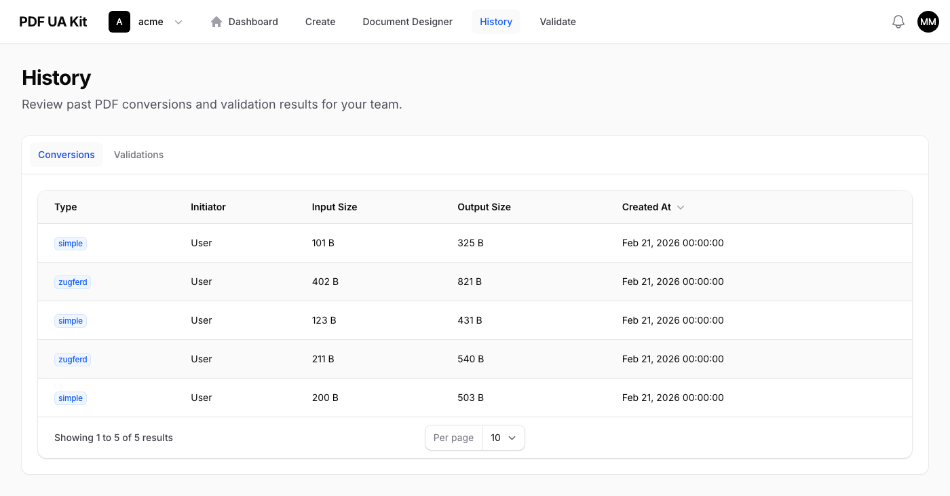Open the Create menu item
The width and height of the screenshot is (950, 496).
[320, 21]
